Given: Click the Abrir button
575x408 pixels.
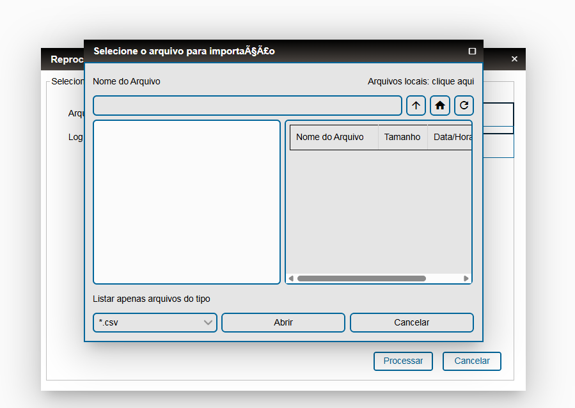Looking at the screenshot, I should point(283,322).
